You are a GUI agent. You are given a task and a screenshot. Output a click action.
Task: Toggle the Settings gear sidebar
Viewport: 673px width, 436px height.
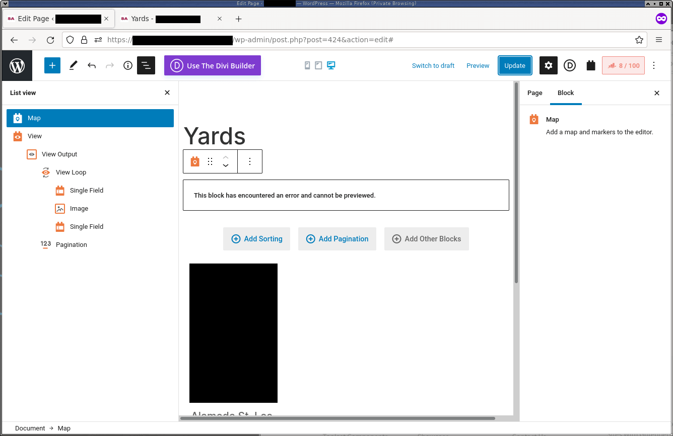549,65
